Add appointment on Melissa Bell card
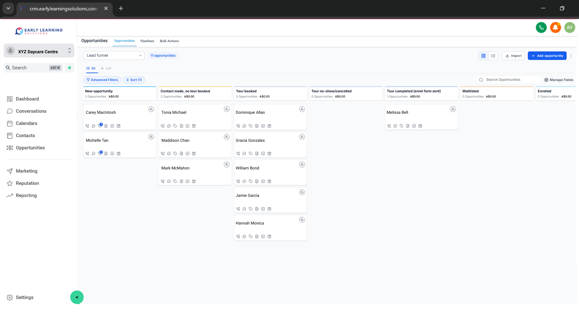579x325 pixels. click(420, 126)
